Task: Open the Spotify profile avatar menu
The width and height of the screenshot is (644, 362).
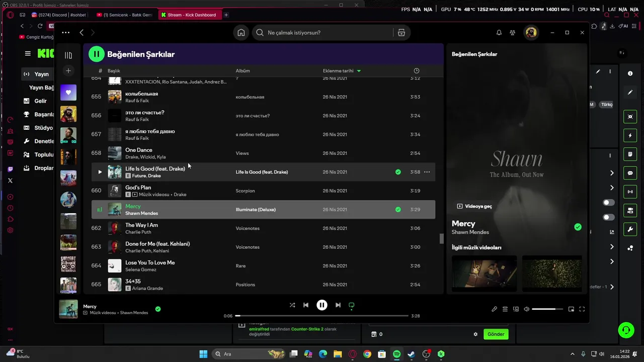Action: 531,33
